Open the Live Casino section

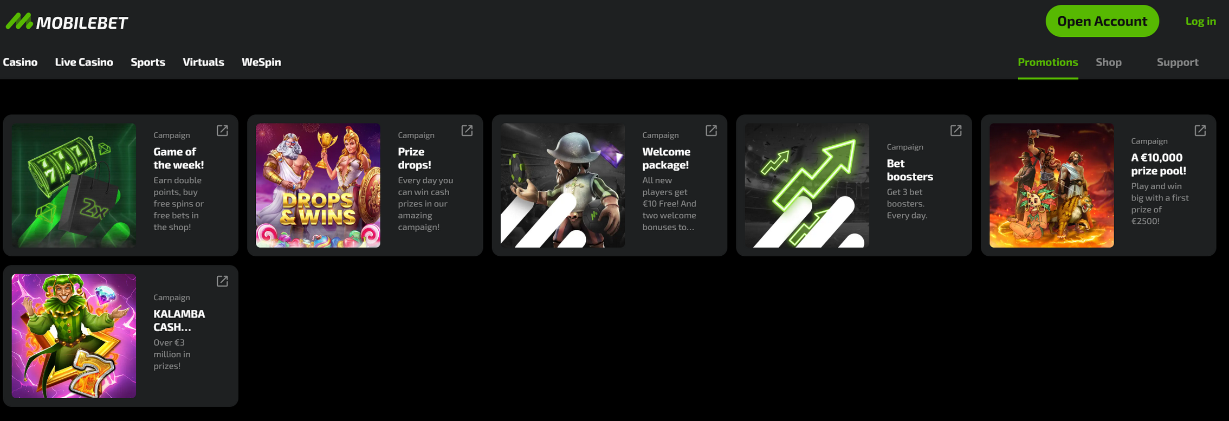pos(84,62)
